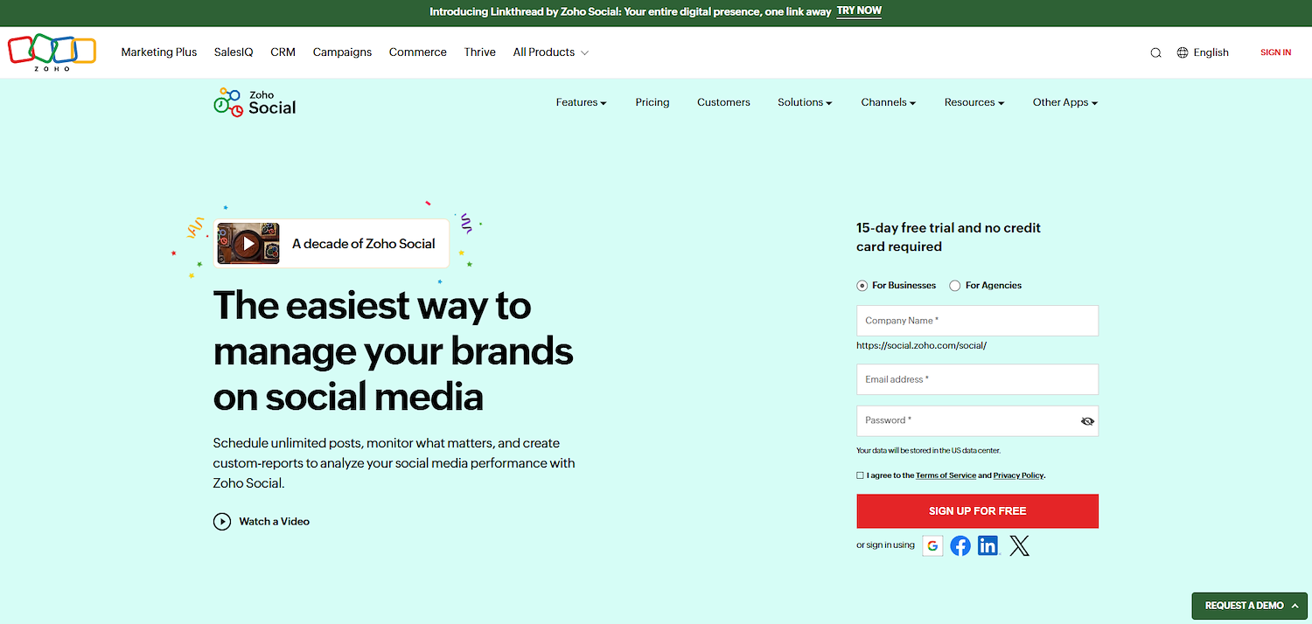Expand the Request a Demo panel
This screenshot has width=1312, height=624.
[x=1251, y=606]
